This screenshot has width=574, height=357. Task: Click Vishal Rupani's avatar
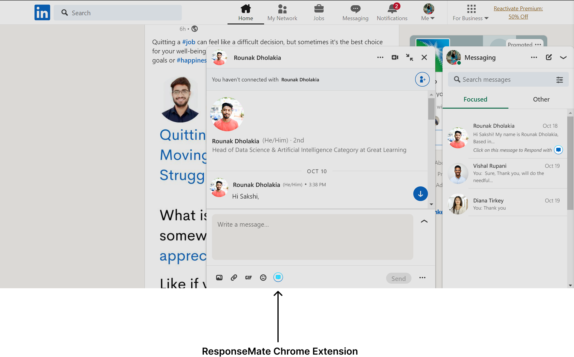click(x=458, y=173)
